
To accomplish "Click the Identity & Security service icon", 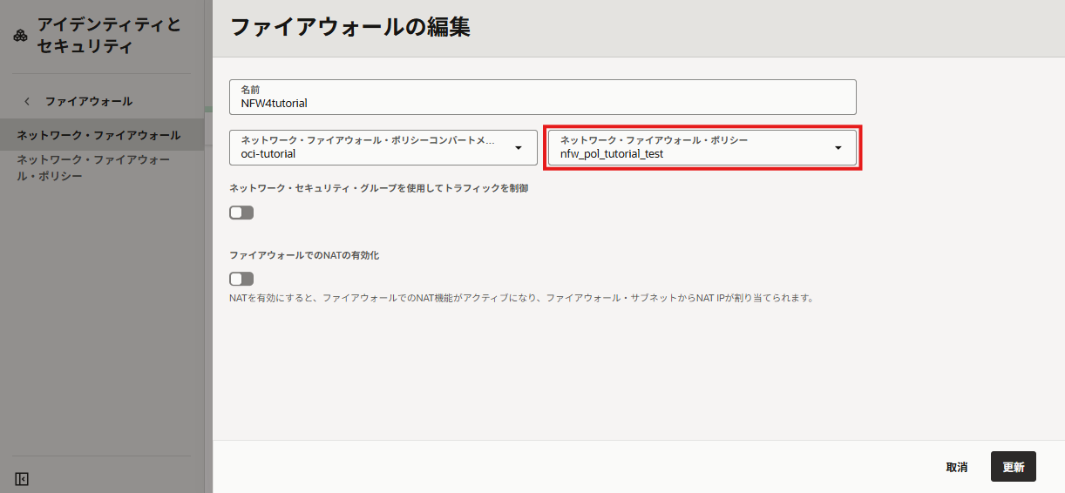I will (21, 37).
